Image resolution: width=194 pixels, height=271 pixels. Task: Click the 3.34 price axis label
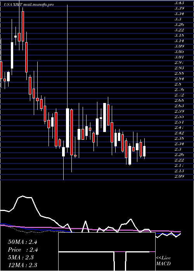pos(179,14)
